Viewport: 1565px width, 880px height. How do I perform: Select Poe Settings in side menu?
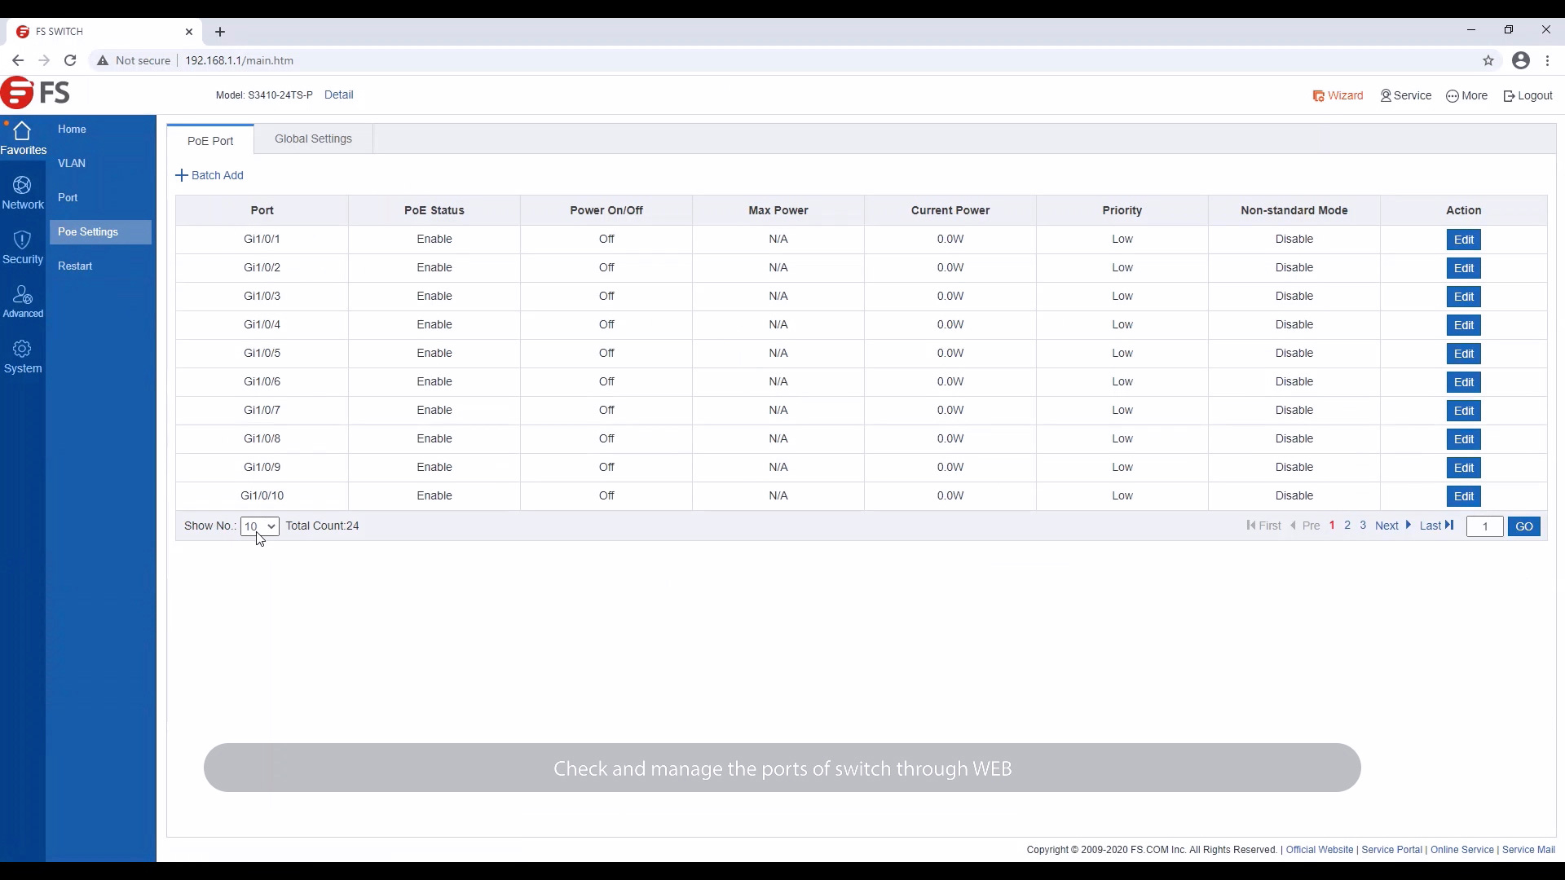(x=88, y=232)
